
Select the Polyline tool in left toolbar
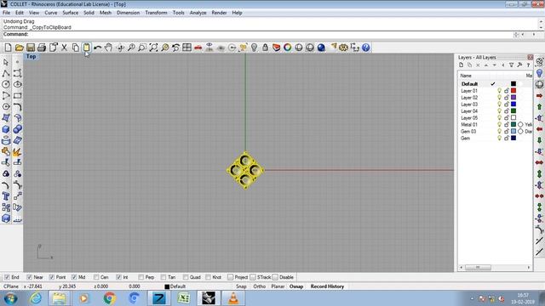click(x=6, y=73)
